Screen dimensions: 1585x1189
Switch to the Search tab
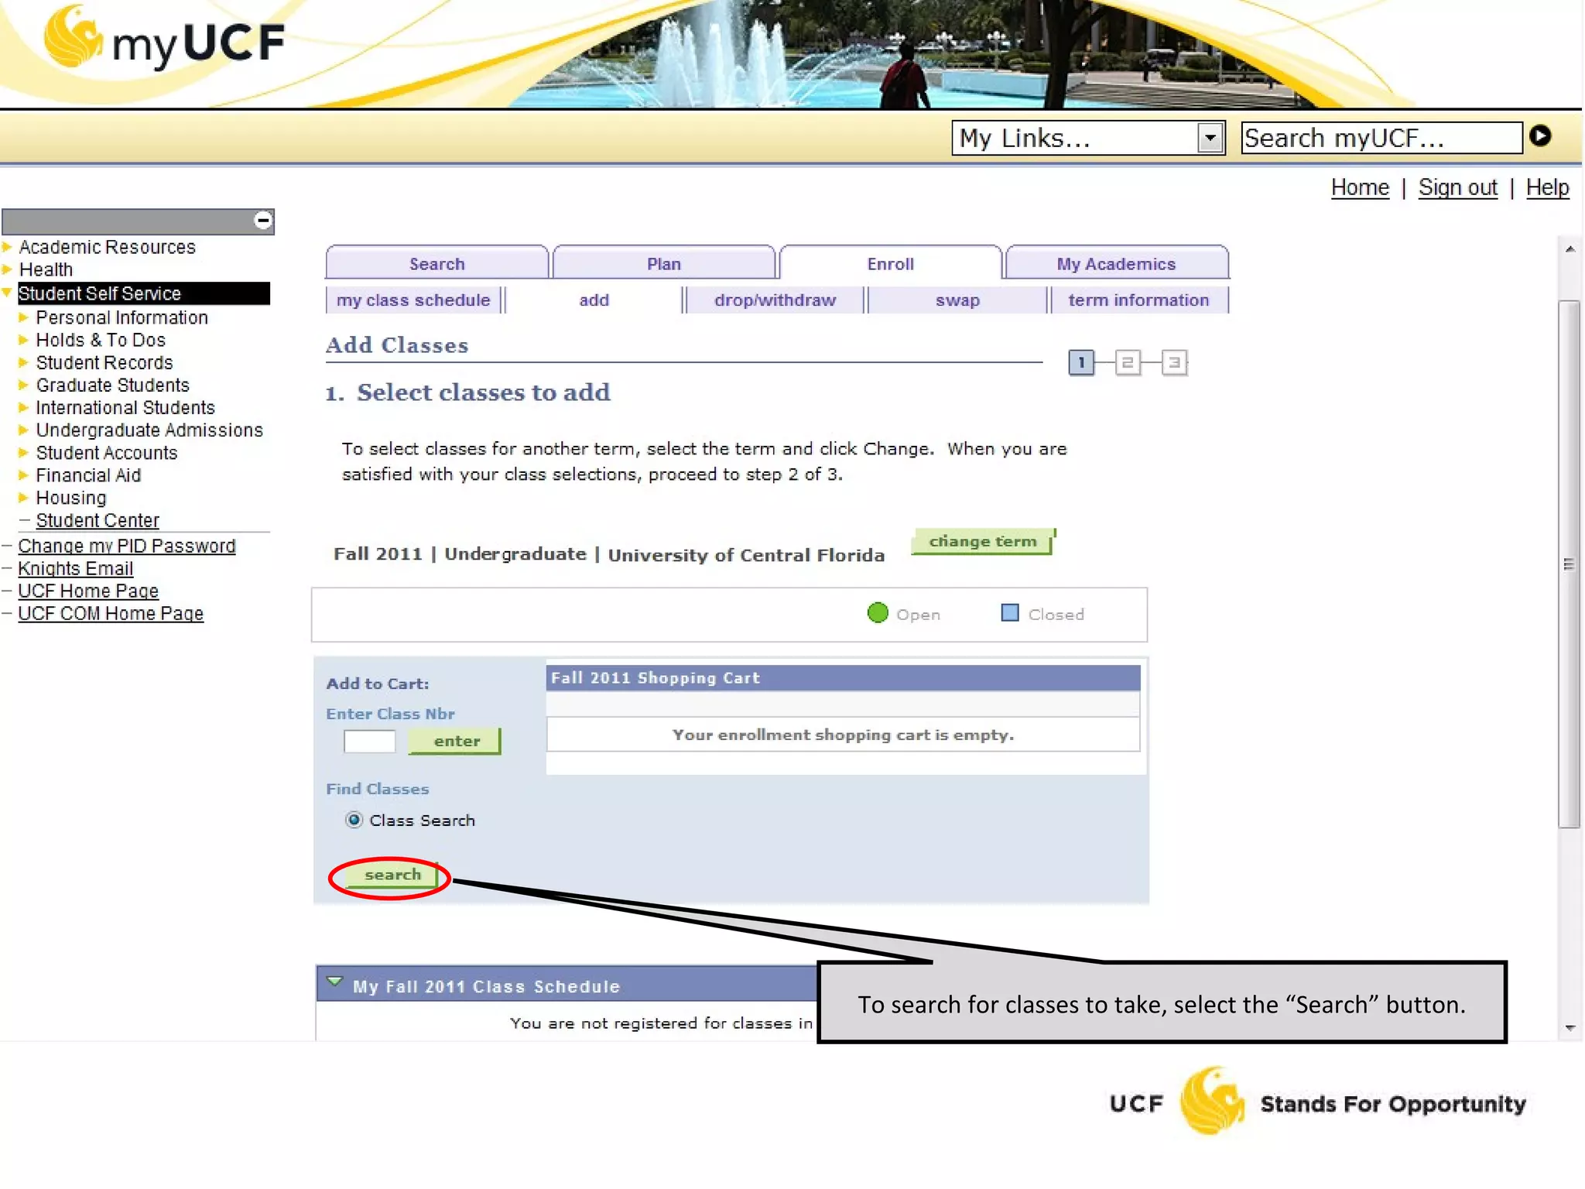tap(437, 263)
